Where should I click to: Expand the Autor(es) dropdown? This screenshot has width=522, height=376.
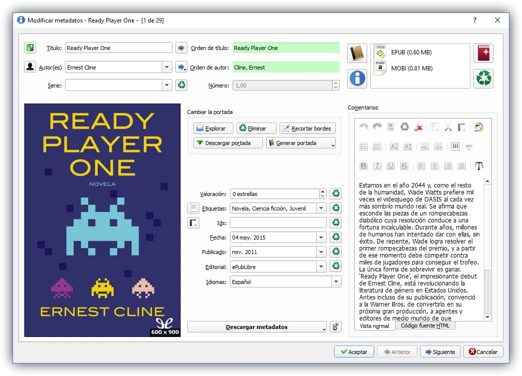(x=167, y=67)
